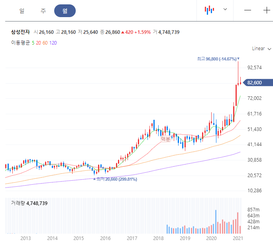Click the 2021 x-axis label
The width and height of the screenshot is (273, 244).
238,238
